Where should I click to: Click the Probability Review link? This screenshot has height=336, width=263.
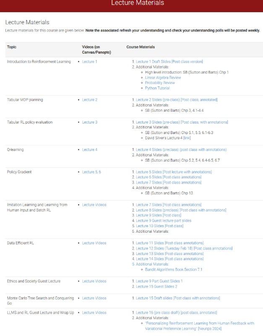160,83
